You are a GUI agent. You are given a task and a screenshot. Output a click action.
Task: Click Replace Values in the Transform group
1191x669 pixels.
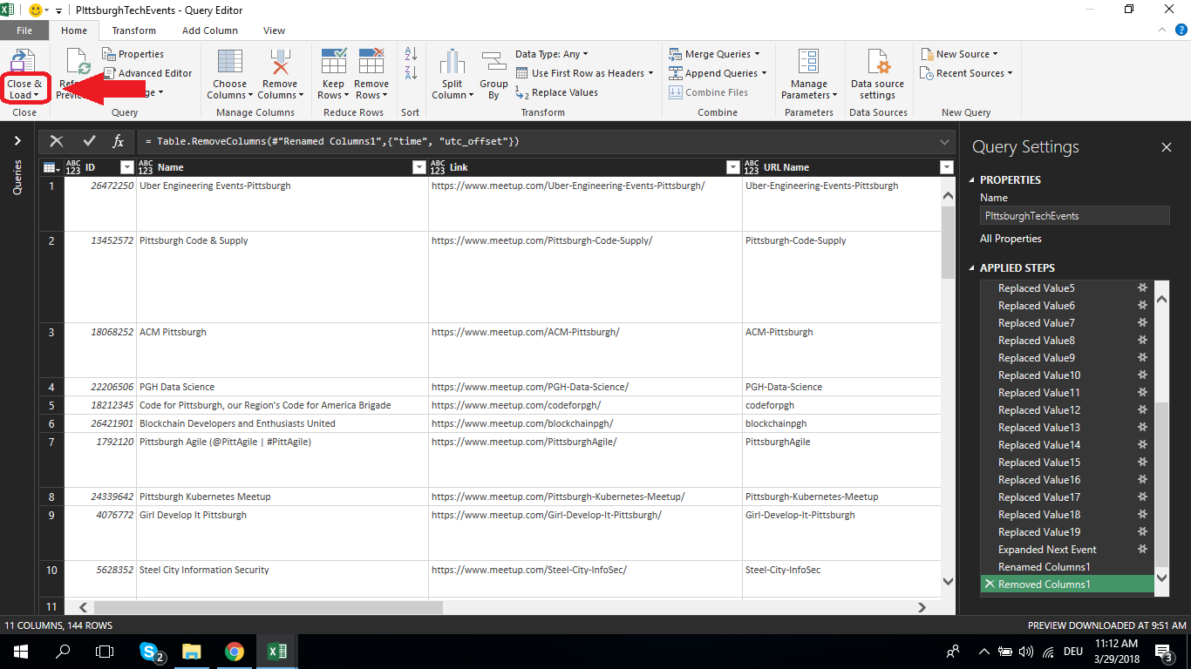click(x=556, y=92)
